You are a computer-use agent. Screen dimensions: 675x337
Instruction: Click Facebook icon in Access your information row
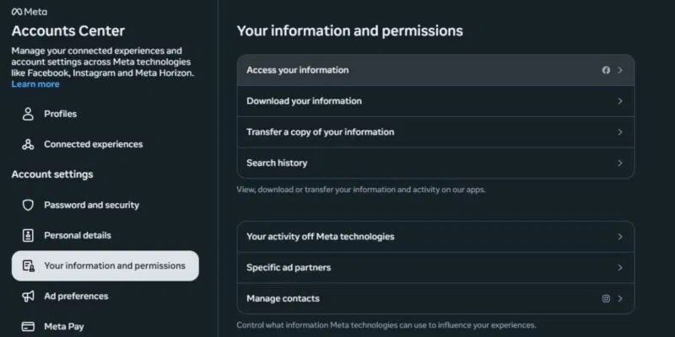(x=606, y=70)
